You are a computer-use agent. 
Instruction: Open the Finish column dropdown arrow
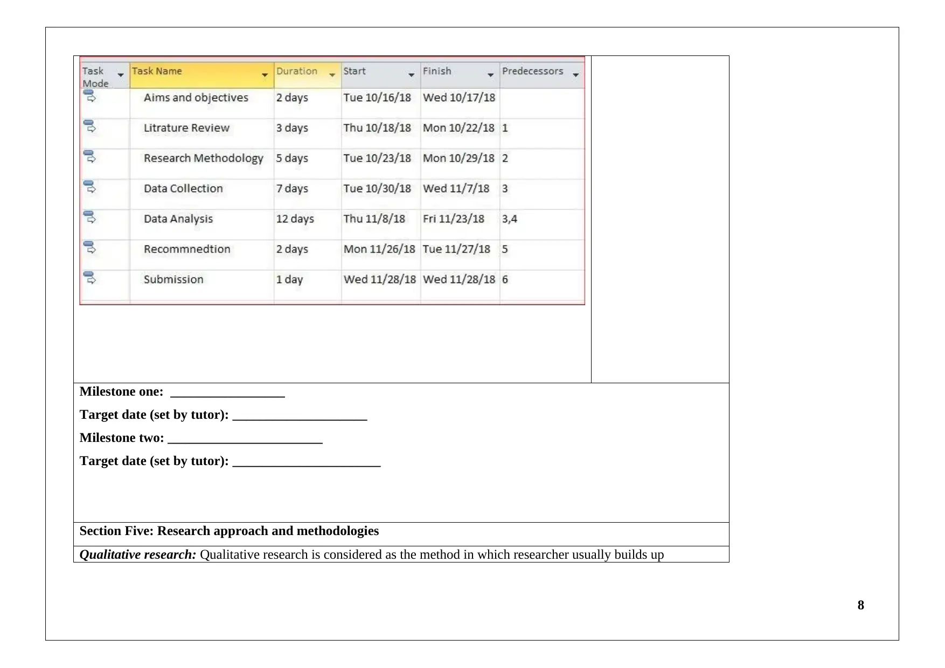[x=490, y=75]
